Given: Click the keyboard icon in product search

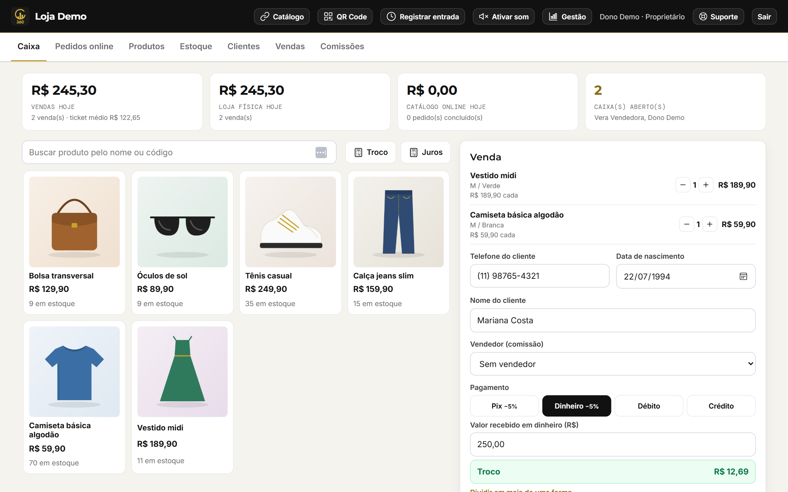Looking at the screenshot, I should pos(321,152).
